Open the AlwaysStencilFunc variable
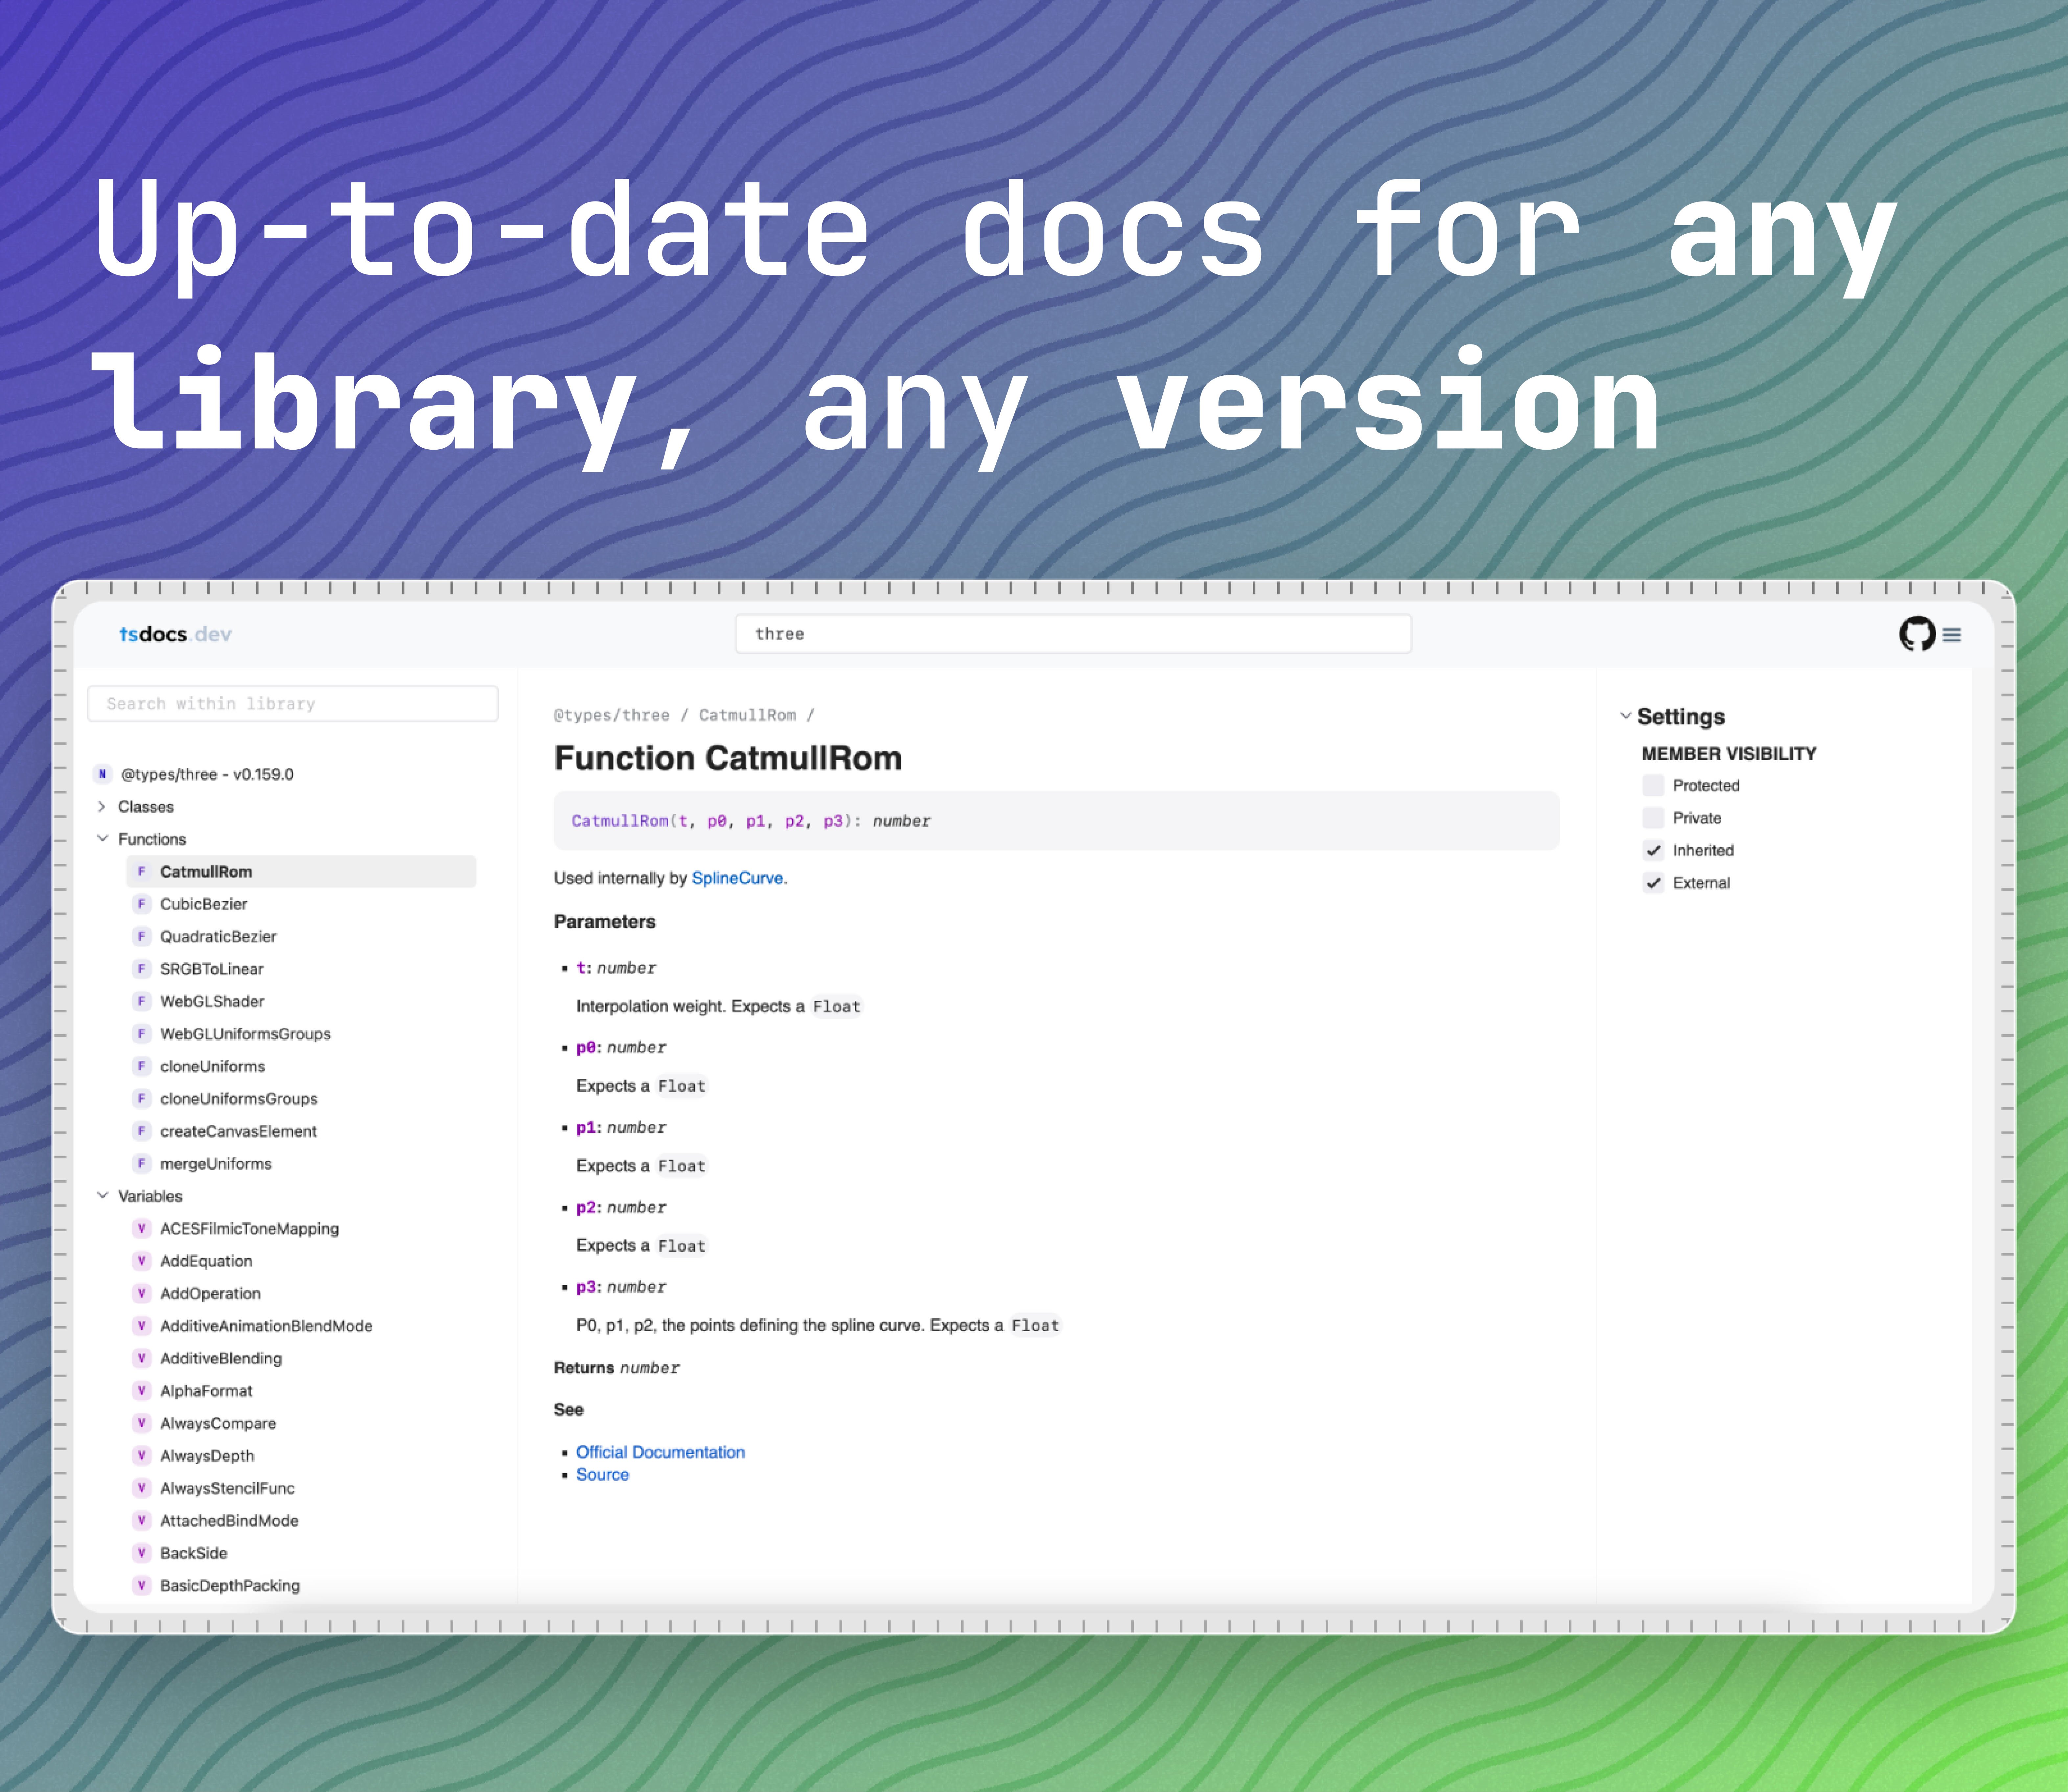Image resolution: width=2068 pixels, height=1792 pixels. (x=228, y=1488)
